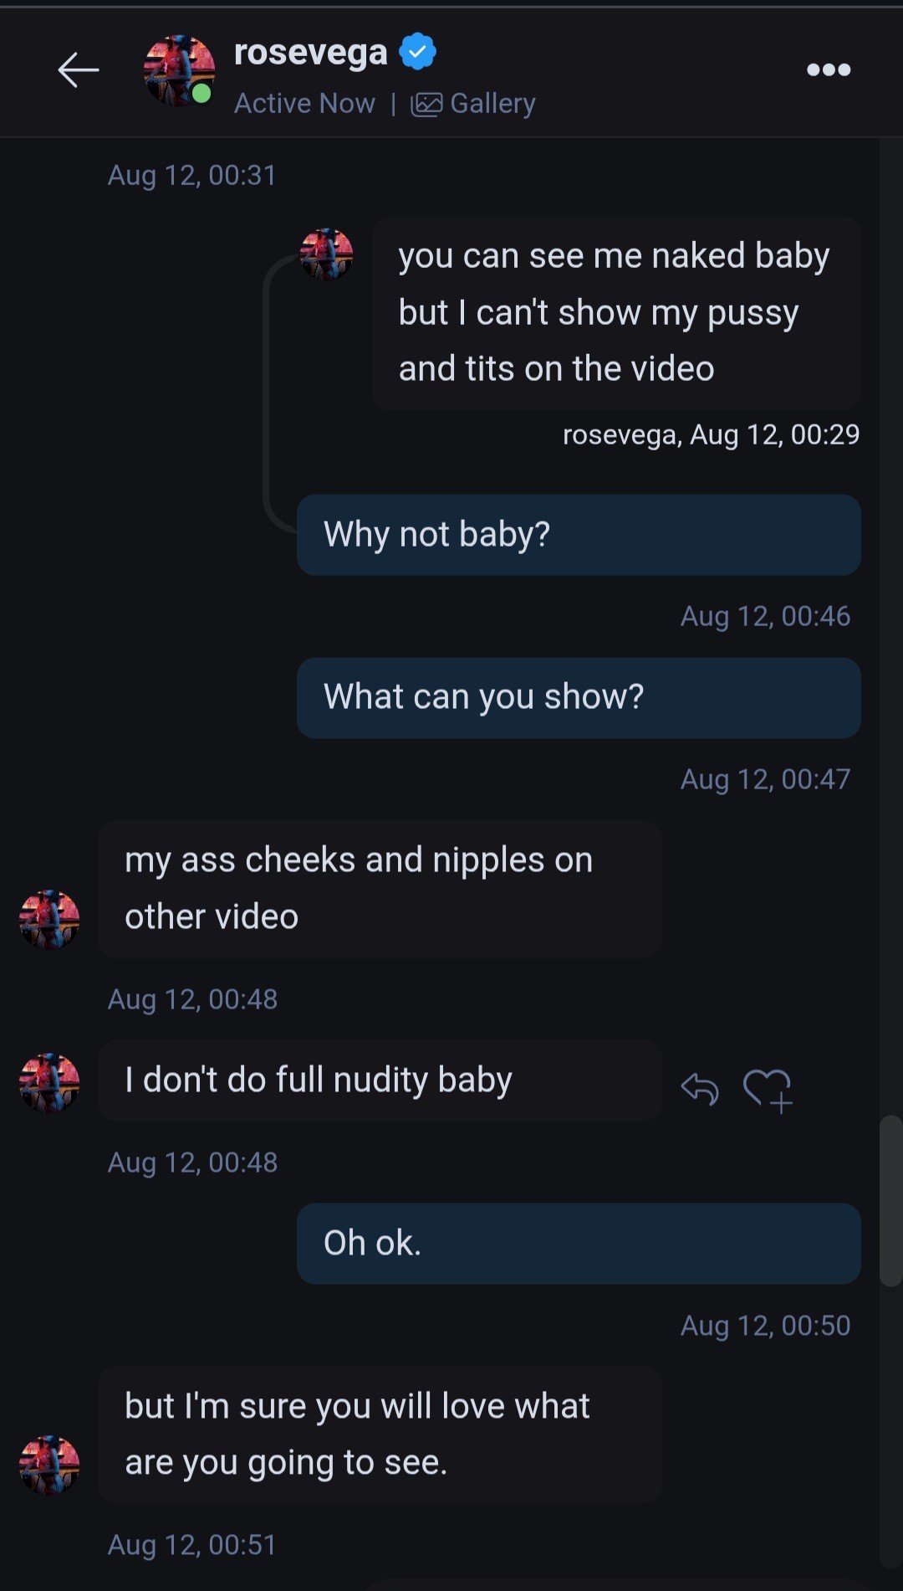
Task: Click the green online status dot
Action: (202, 94)
